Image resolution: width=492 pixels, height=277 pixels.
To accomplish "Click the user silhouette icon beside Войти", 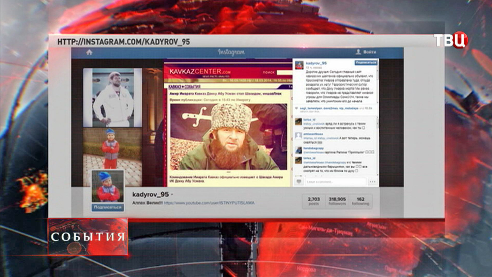I will 358,52.
